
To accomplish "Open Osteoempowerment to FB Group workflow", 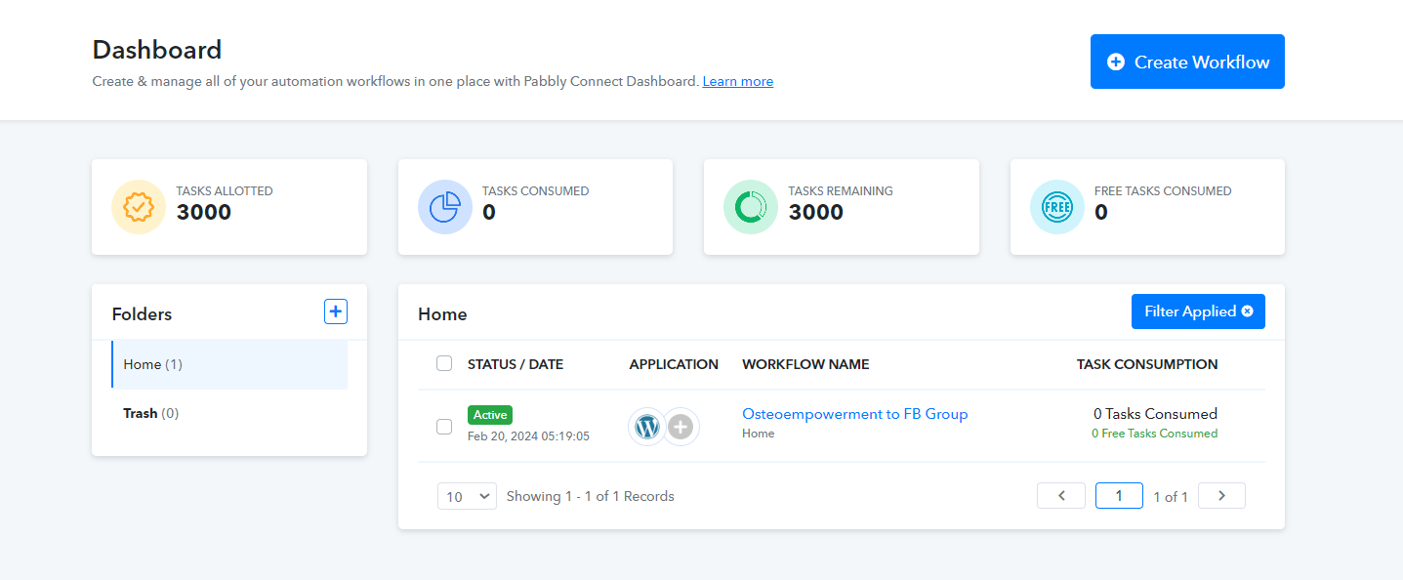I will click(855, 414).
